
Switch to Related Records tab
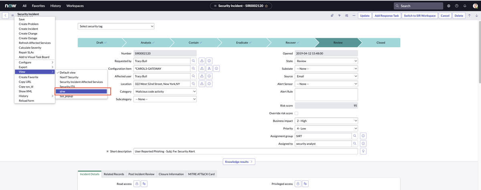point(114,174)
